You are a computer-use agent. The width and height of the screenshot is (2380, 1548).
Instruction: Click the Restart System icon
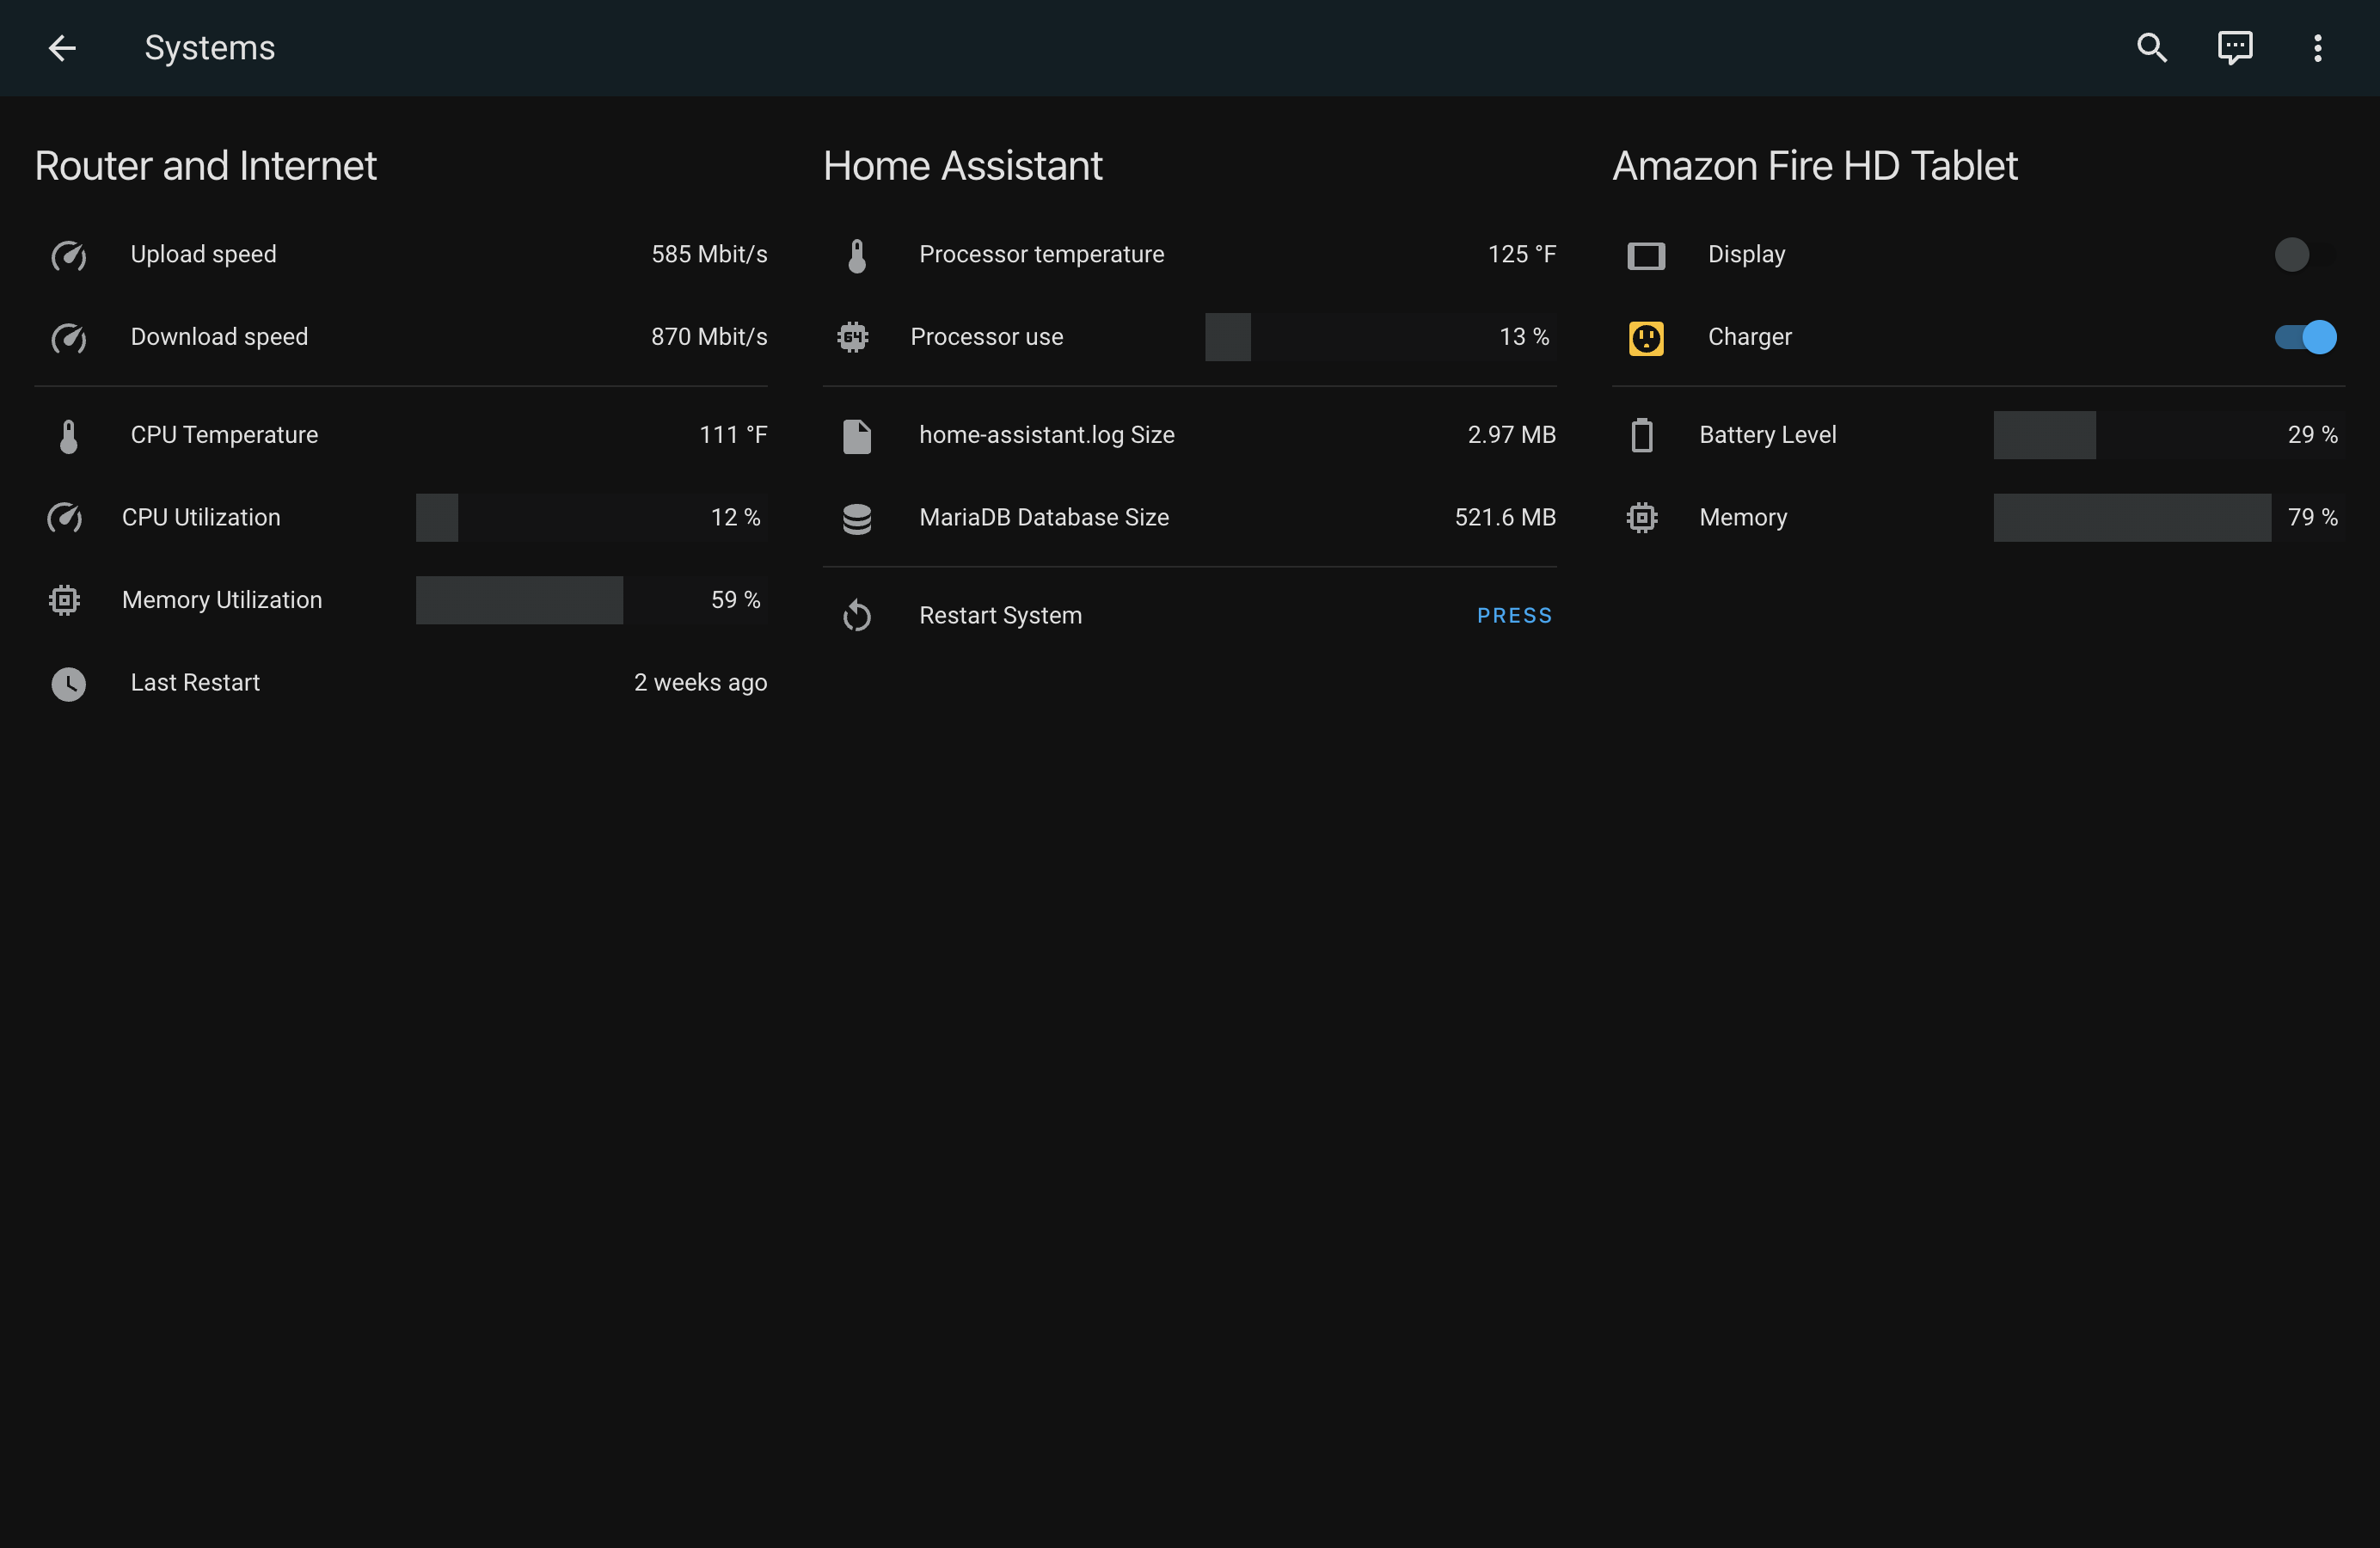coord(857,616)
